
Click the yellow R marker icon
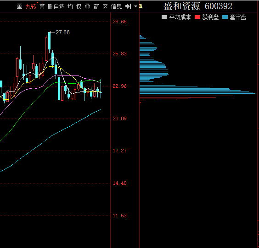pyautogui.click(x=141, y=6)
